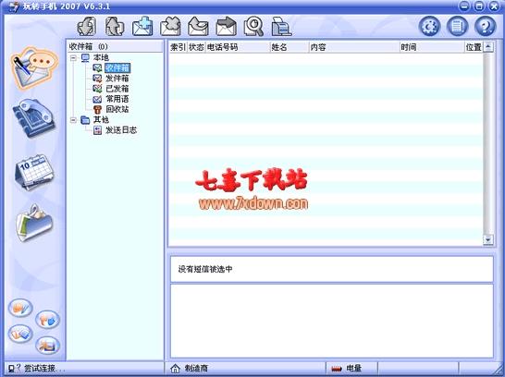Click the search magnifier toolbar icon
The image size is (505, 377).
point(253,27)
